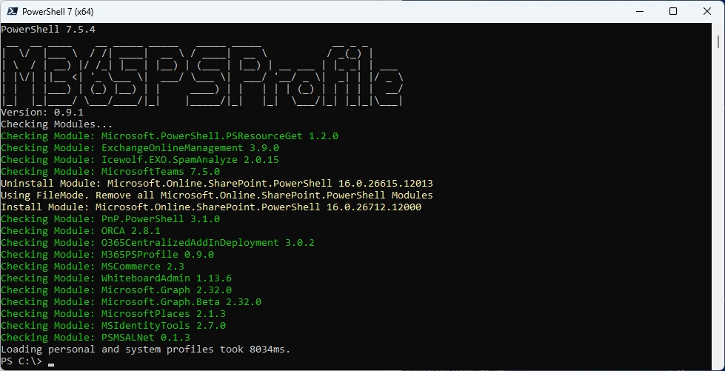Screen dimensions: 725x371
Task: Click the yellow Uninstall Module SharePoint line
Action: point(216,184)
